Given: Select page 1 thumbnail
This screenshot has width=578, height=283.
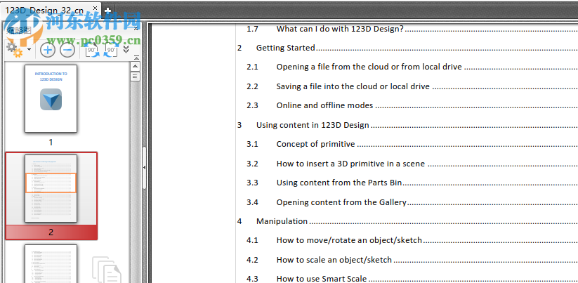Looking at the screenshot, I should pyautogui.click(x=51, y=99).
